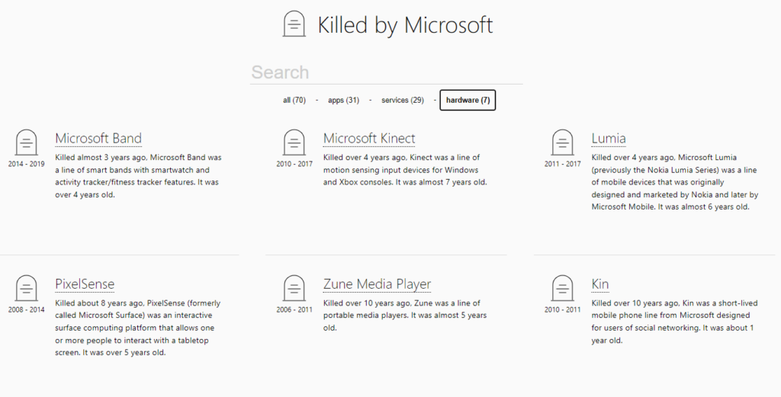This screenshot has height=397, width=781.
Task: Open the Microsoft Band link
Action: coord(98,139)
